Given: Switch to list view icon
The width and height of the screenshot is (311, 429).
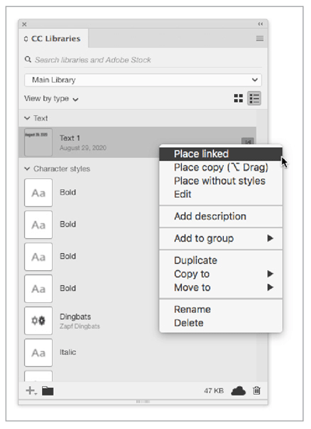Looking at the screenshot, I should 254,99.
